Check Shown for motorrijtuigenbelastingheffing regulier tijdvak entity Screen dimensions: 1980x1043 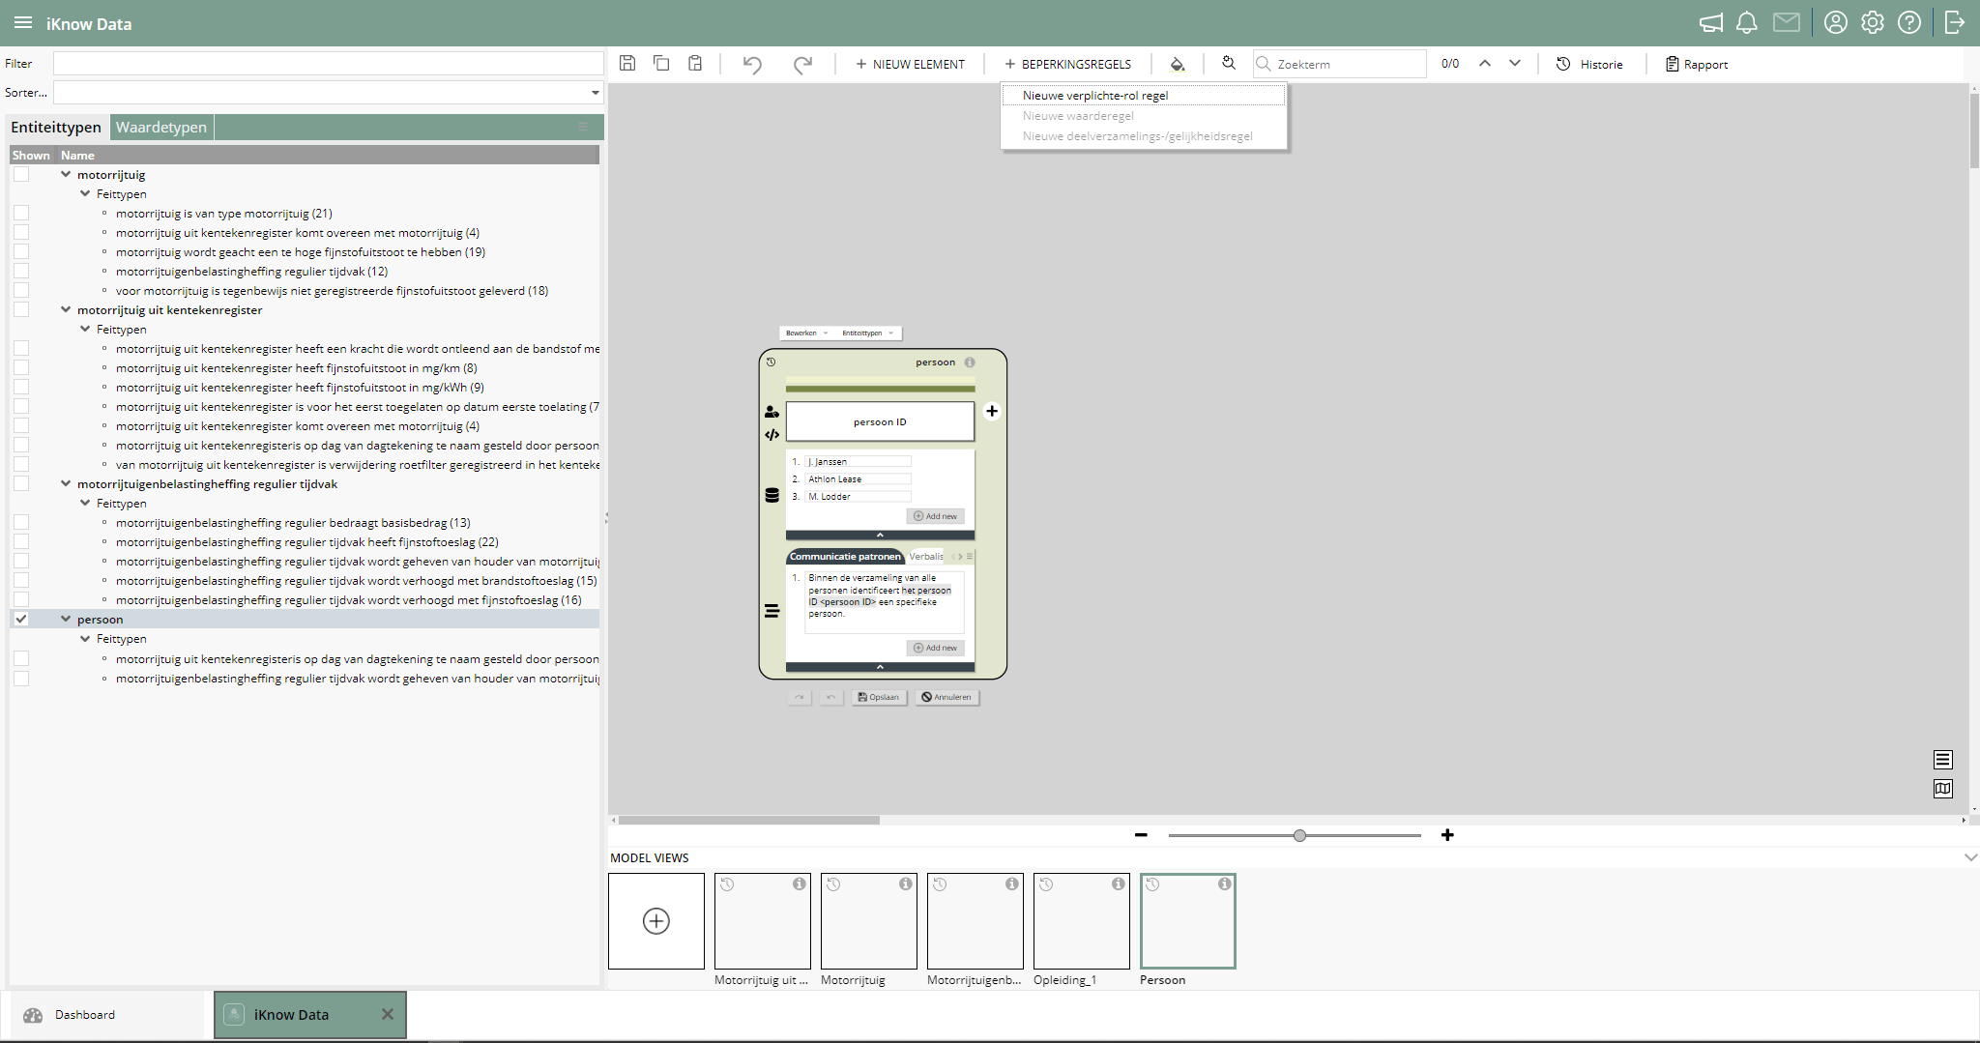pos(21,483)
